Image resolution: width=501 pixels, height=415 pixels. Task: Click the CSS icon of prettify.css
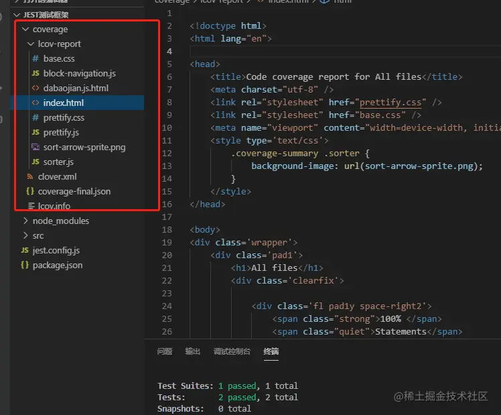point(35,117)
